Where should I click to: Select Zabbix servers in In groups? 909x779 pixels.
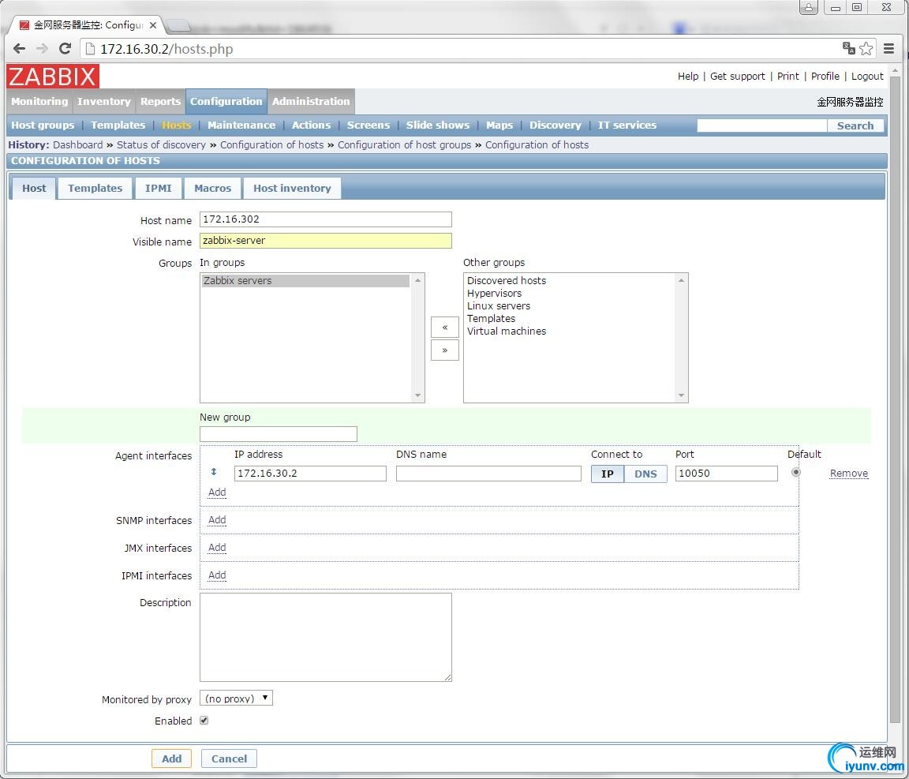(x=305, y=281)
